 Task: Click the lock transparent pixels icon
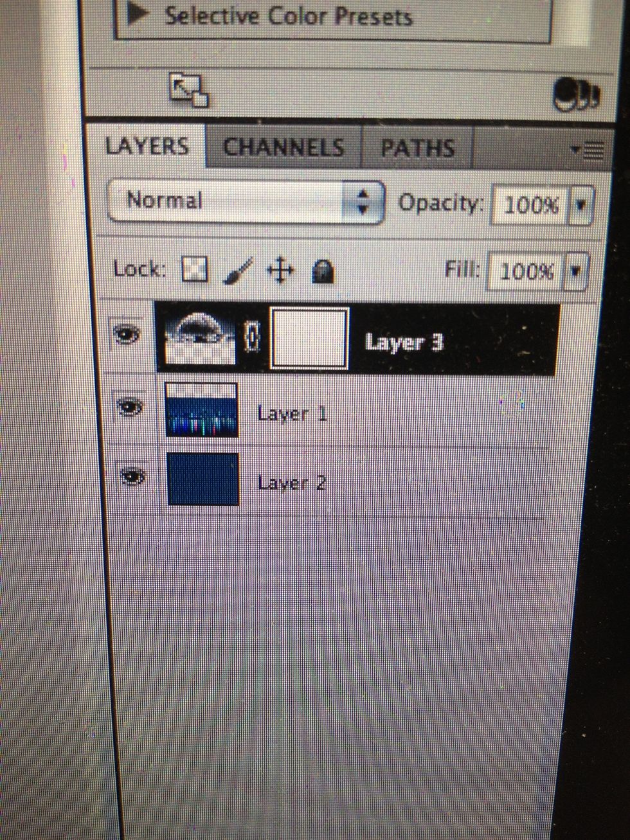[x=195, y=271]
